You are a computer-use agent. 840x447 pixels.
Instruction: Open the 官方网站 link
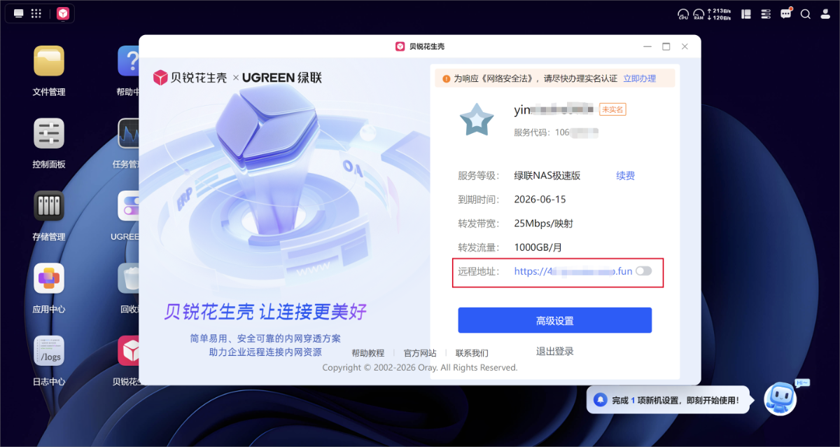pos(420,353)
